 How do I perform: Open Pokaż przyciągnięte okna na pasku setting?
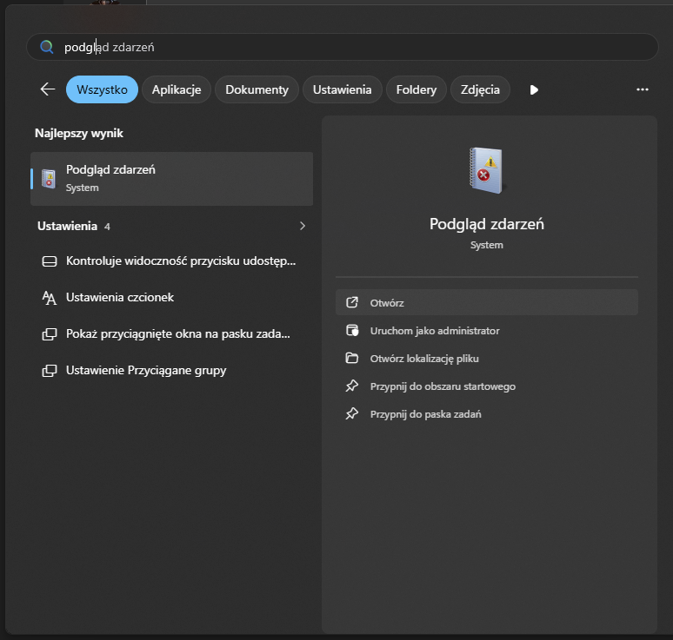pos(177,334)
